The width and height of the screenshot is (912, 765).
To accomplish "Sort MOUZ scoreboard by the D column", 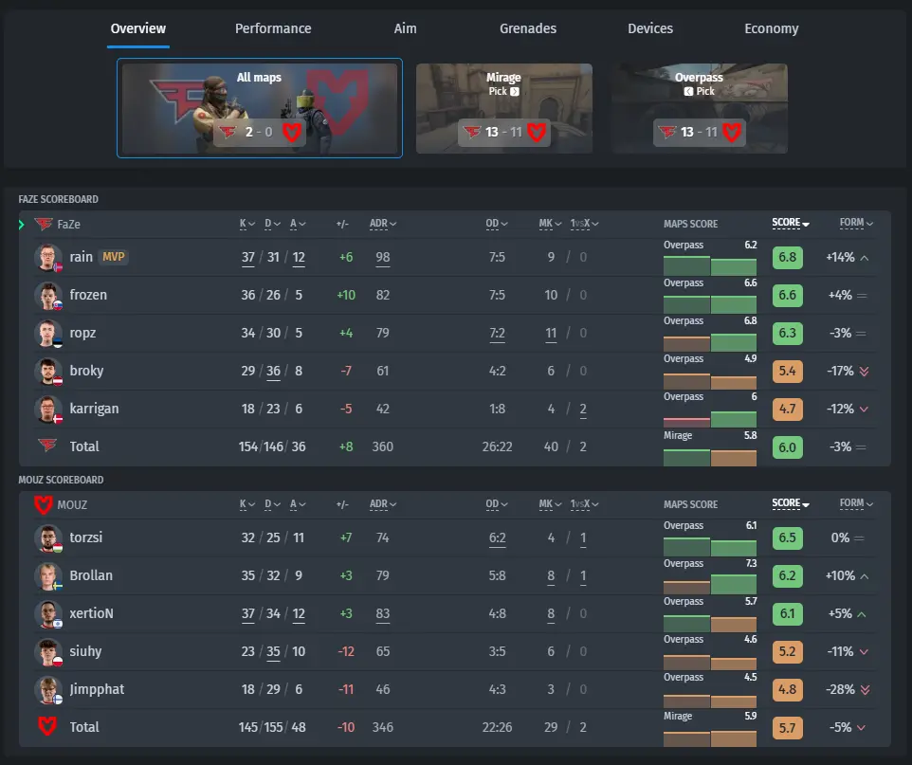I will (x=273, y=503).
